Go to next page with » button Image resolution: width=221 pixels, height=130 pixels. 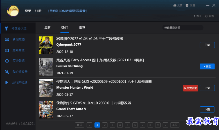point(165,125)
